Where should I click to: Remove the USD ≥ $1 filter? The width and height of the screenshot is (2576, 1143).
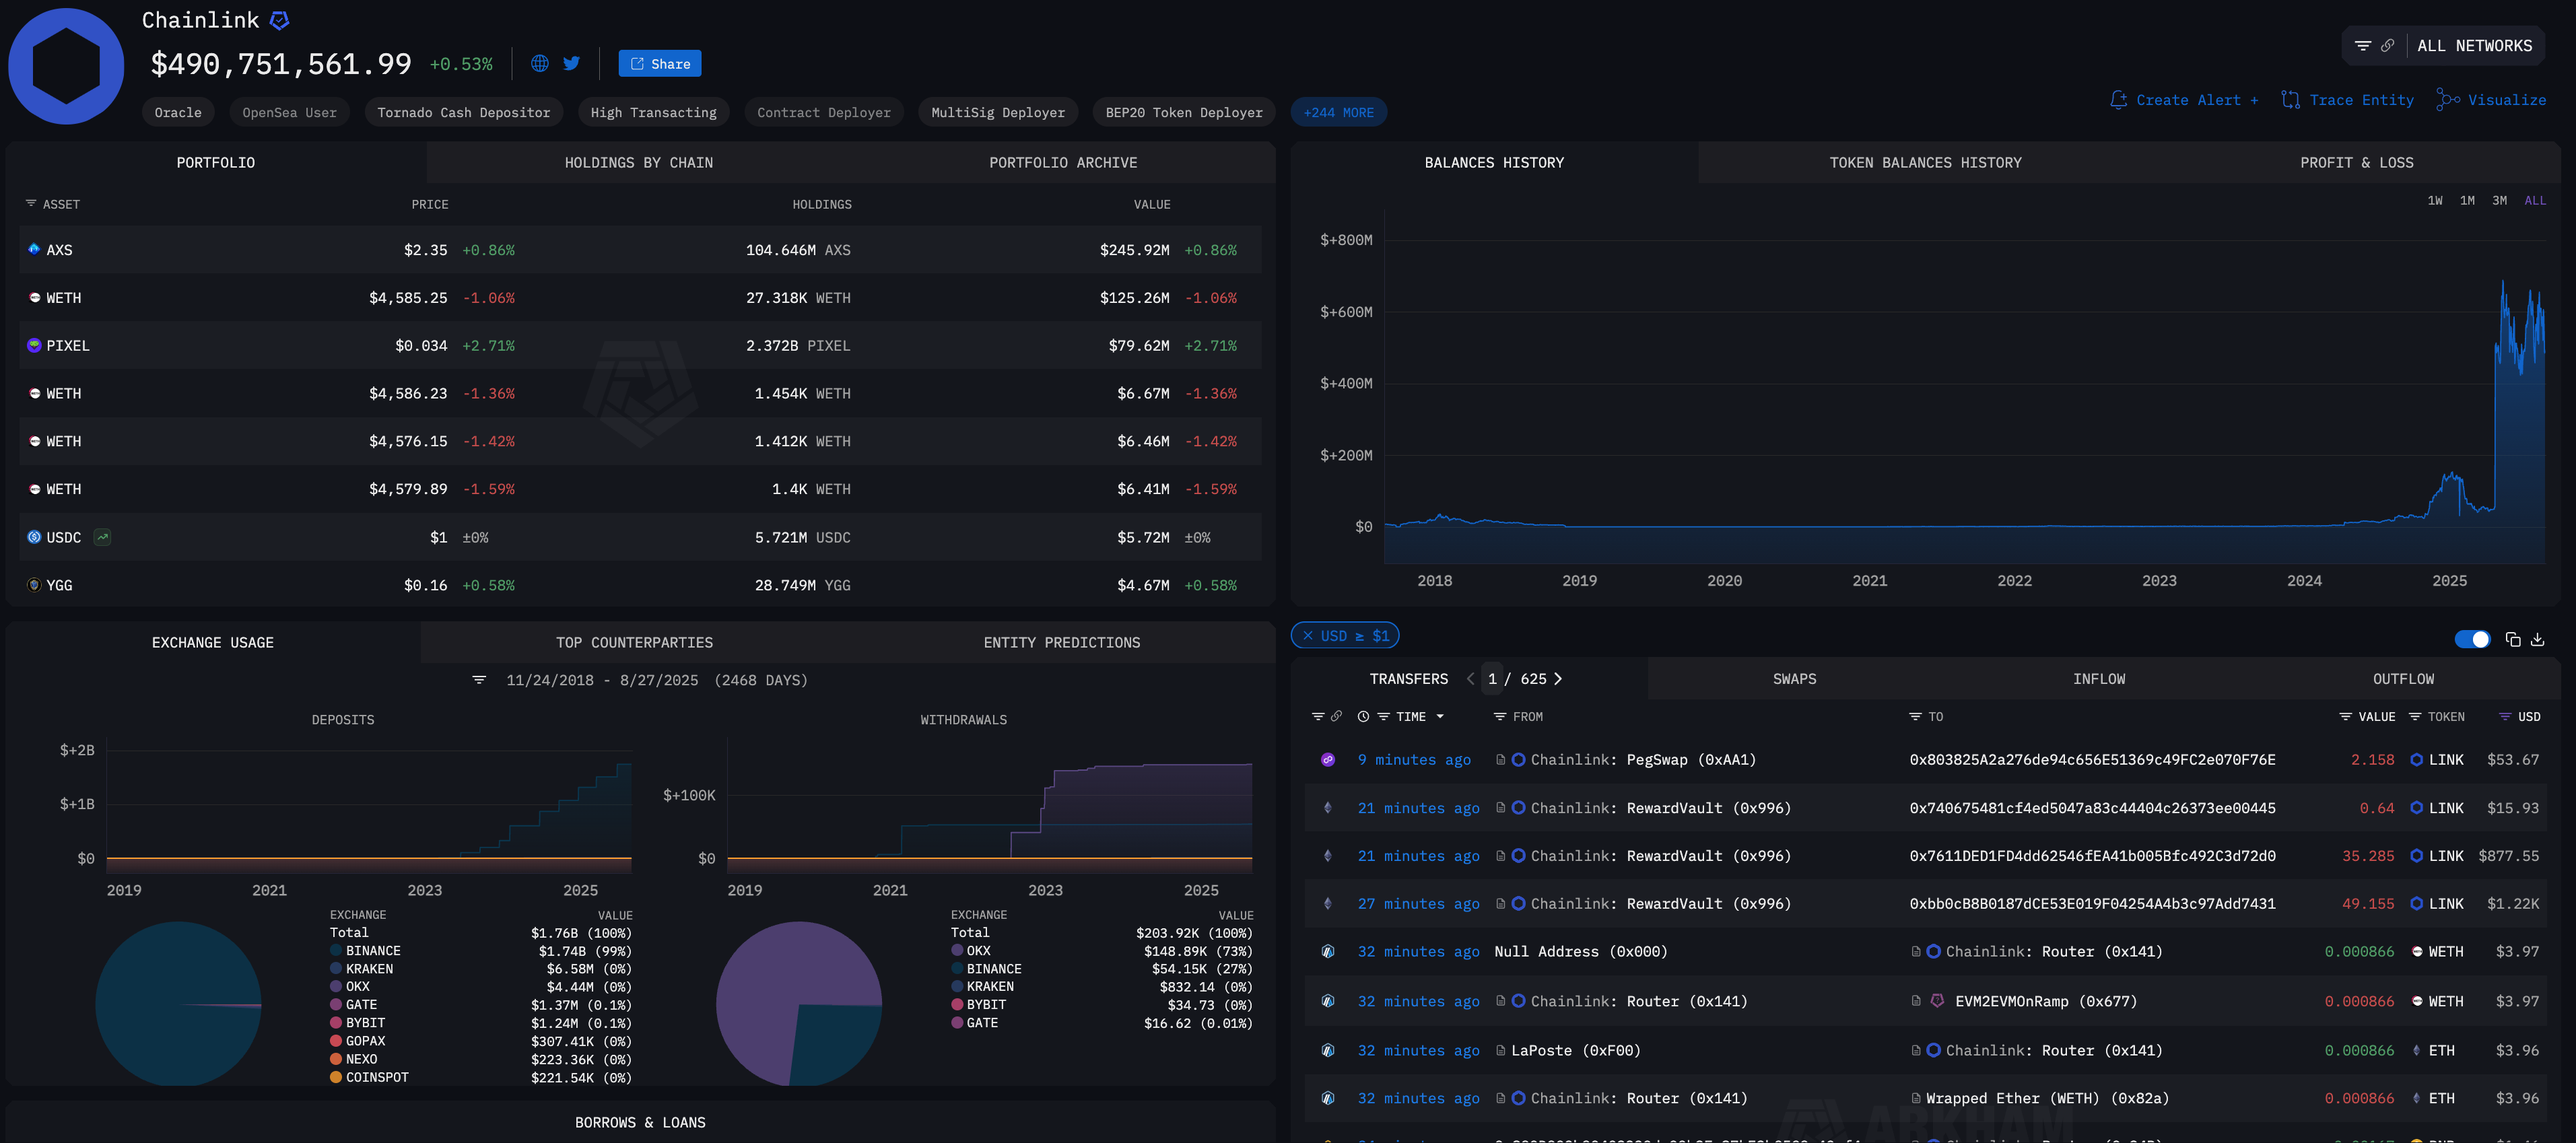1307,635
